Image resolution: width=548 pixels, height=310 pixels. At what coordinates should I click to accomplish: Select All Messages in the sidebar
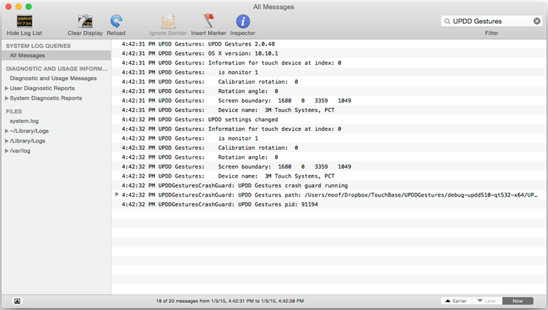(56, 55)
